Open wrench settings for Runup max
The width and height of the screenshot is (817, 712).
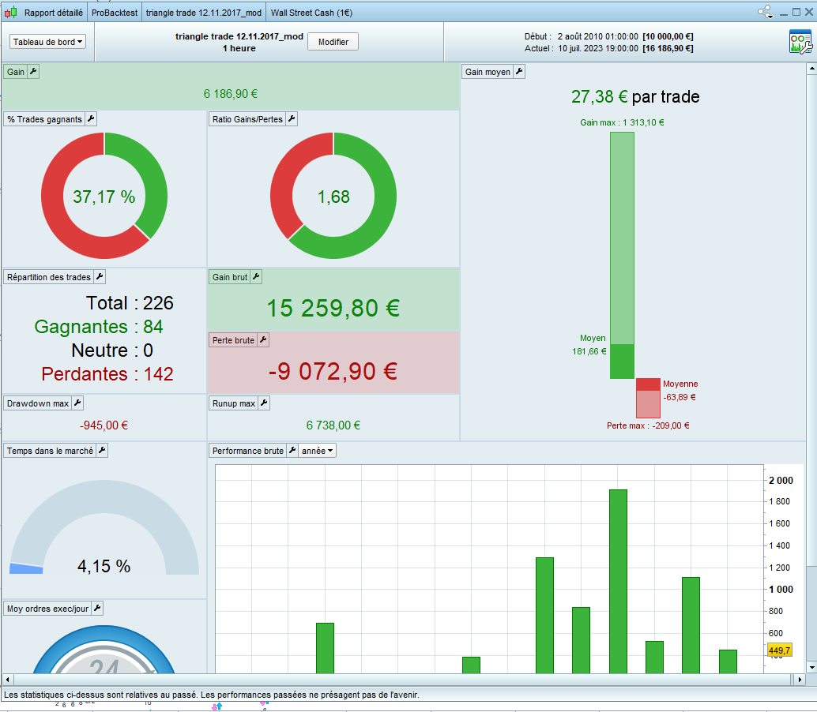264,403
